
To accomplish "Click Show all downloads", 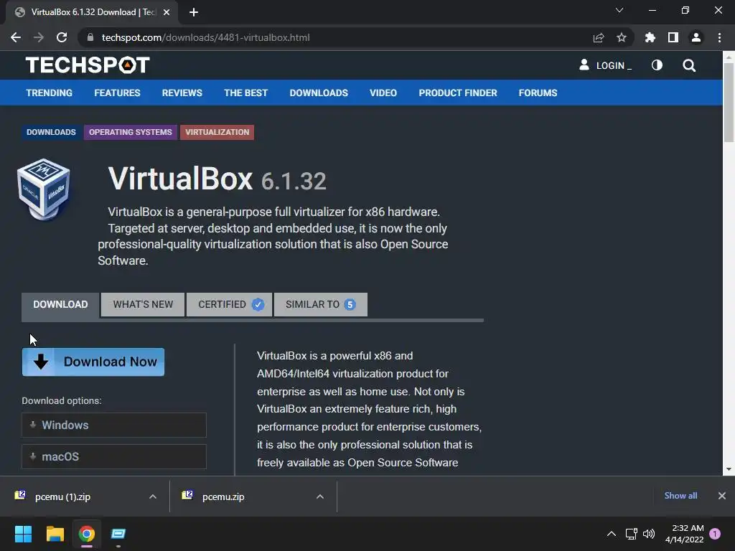I will [680, 496].
